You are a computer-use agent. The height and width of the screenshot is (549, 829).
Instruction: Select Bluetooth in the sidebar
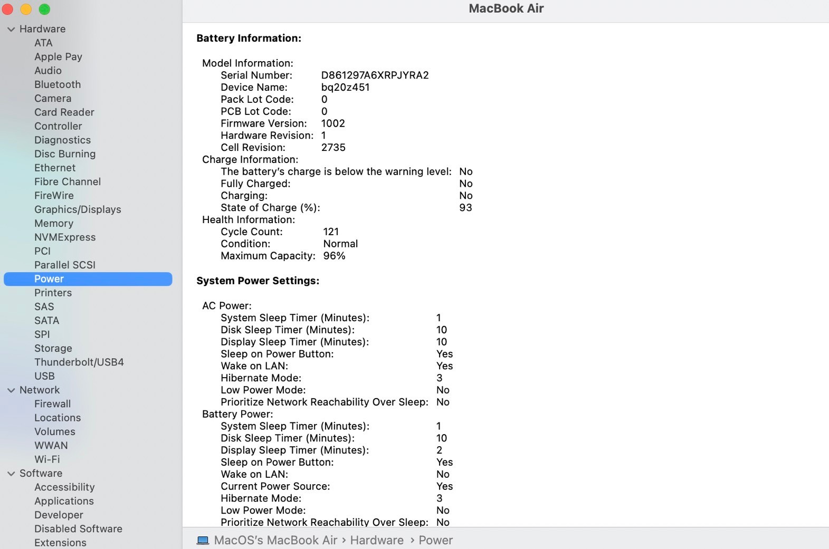[58, 84]
